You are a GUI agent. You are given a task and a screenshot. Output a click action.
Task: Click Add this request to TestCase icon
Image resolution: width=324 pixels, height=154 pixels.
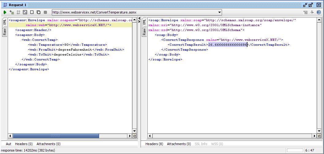point(12,12)
